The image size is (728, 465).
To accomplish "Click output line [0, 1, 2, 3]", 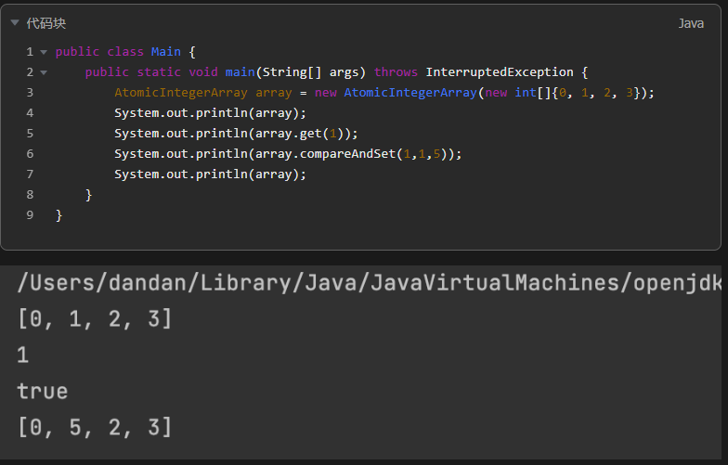I will pyautogui.click(x=94, y=318).
